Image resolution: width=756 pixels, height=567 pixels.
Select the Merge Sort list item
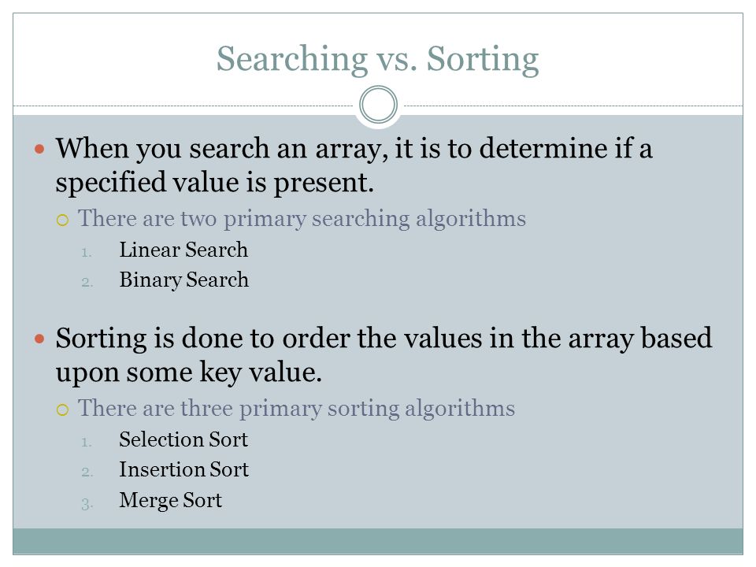[171, 501]
